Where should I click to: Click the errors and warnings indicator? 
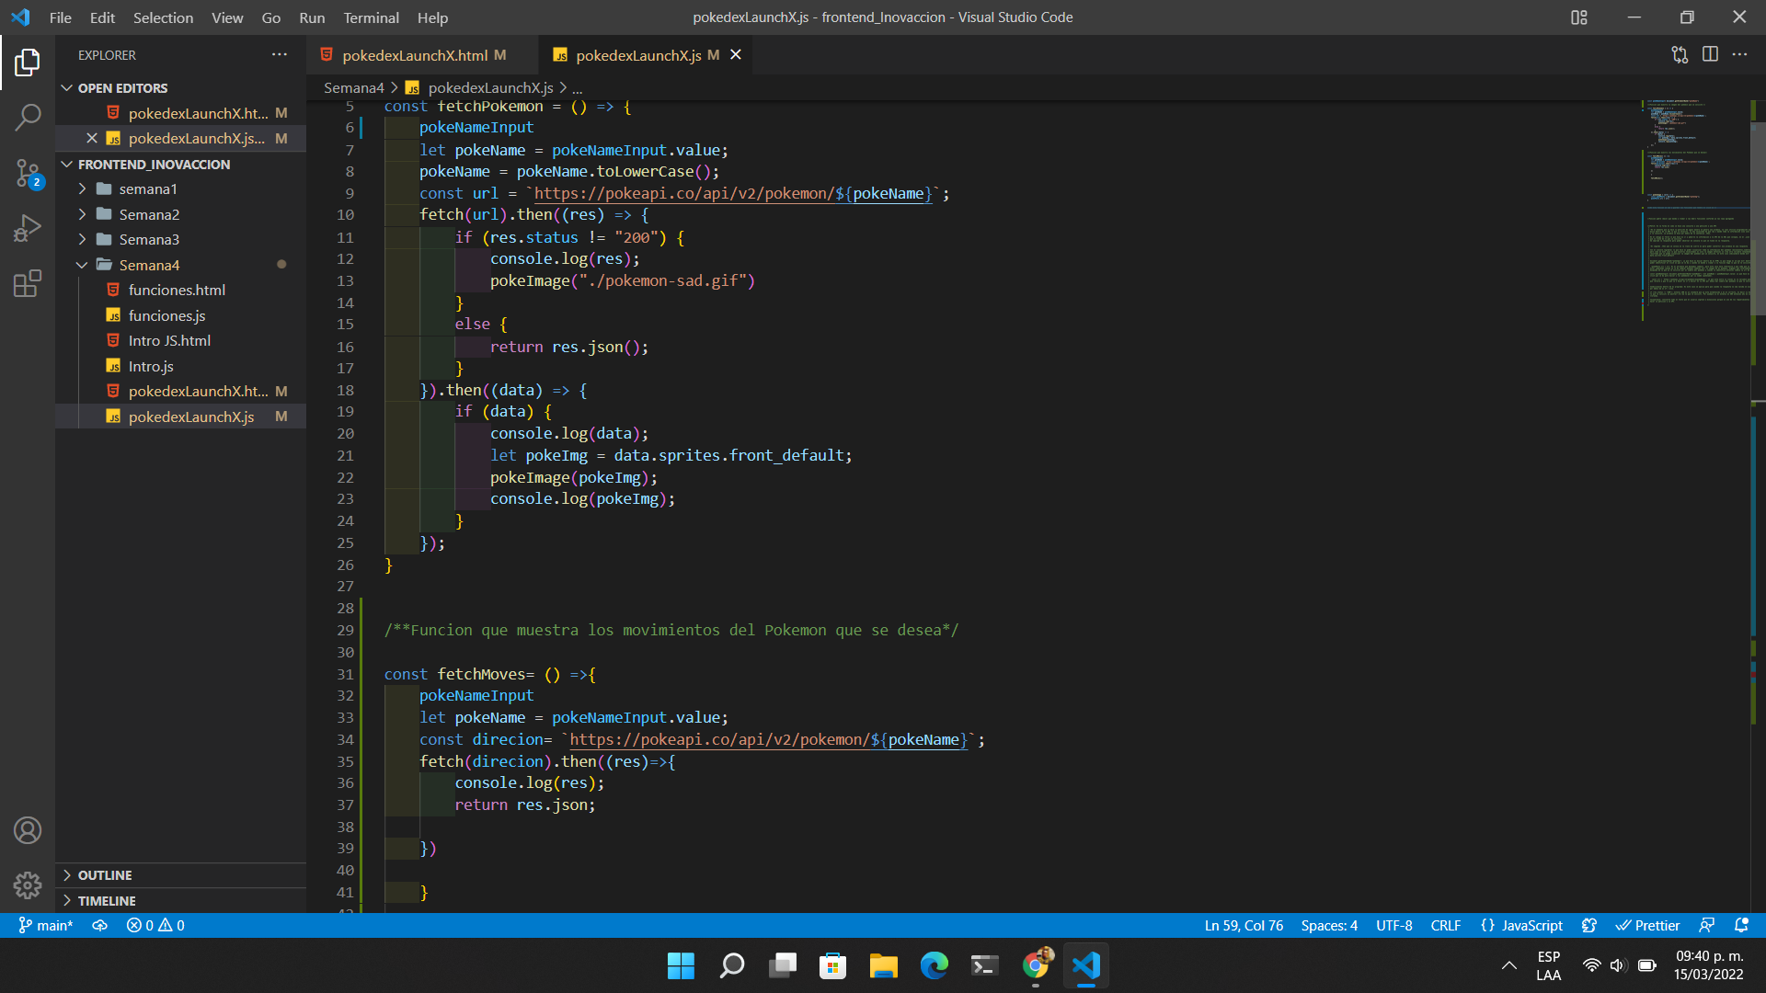[155, 925]
